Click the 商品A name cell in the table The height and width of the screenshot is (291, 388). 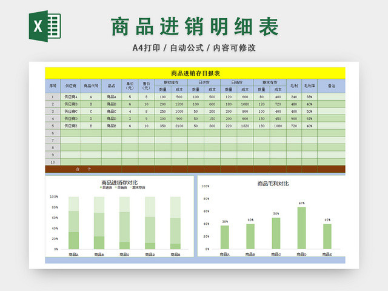tap(112, 97)
